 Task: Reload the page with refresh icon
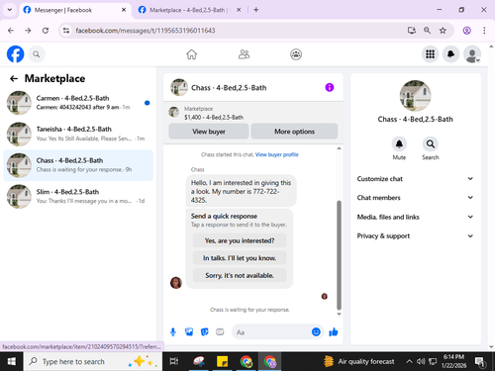pos(46,31)
